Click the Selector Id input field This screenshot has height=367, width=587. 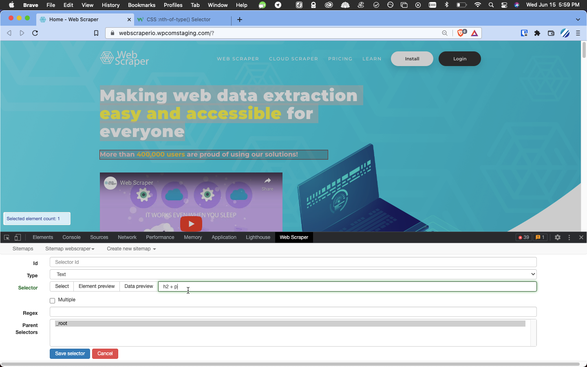293,262
